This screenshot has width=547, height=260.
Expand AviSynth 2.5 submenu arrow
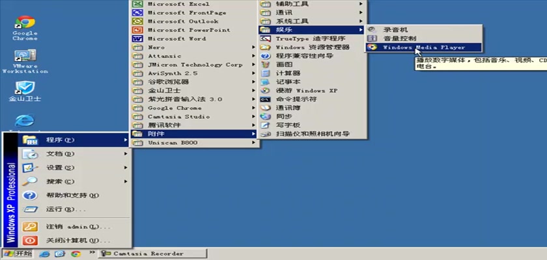coord(255,73)
